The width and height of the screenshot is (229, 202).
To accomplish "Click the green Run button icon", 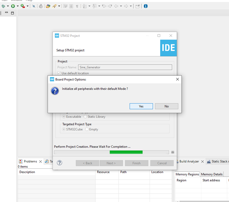I will pyautogui.click(x=13, y=6).
